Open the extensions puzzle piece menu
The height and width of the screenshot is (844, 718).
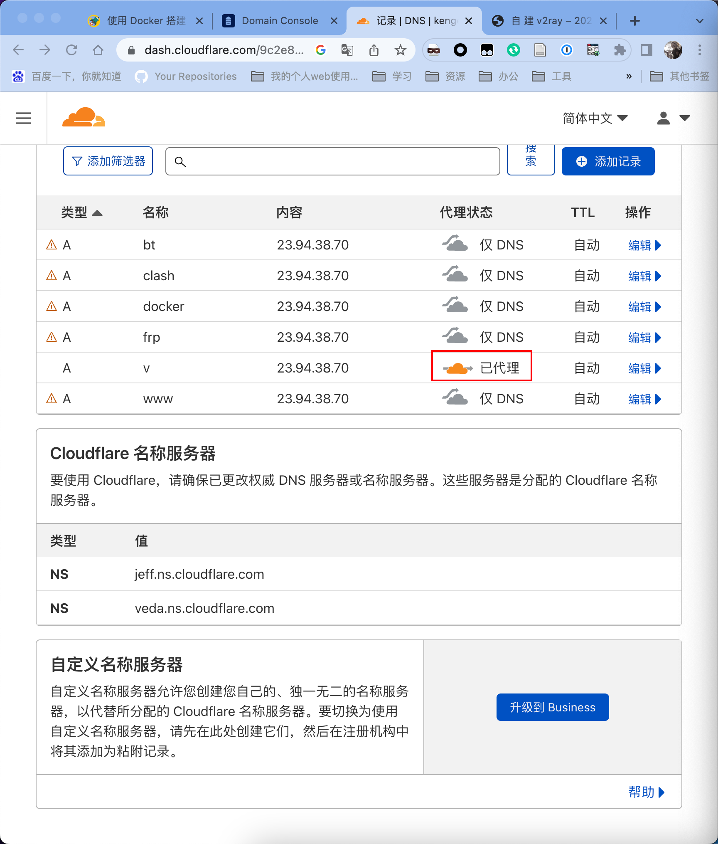tap(620, 50)
